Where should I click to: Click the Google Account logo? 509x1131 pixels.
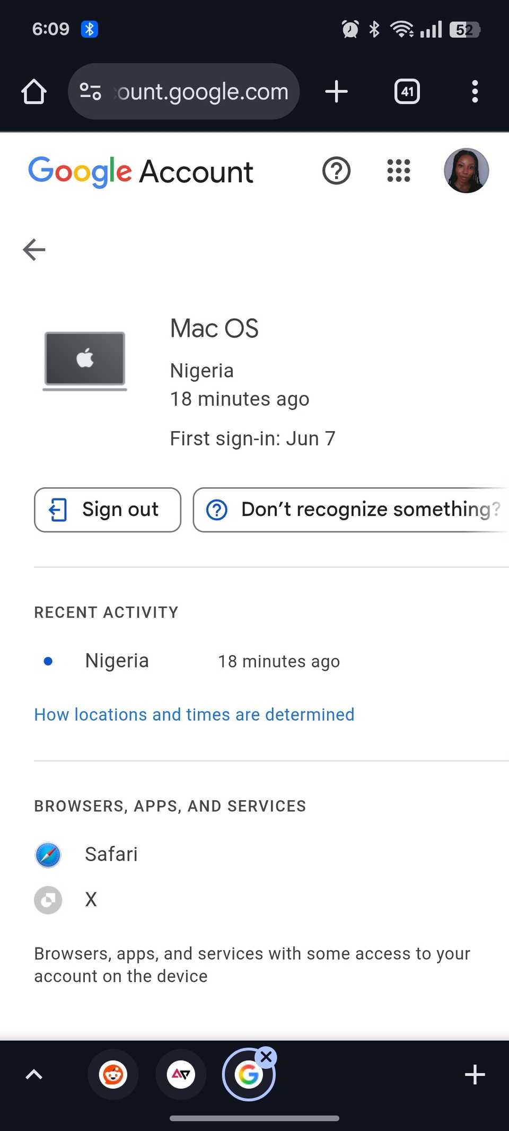141,171
